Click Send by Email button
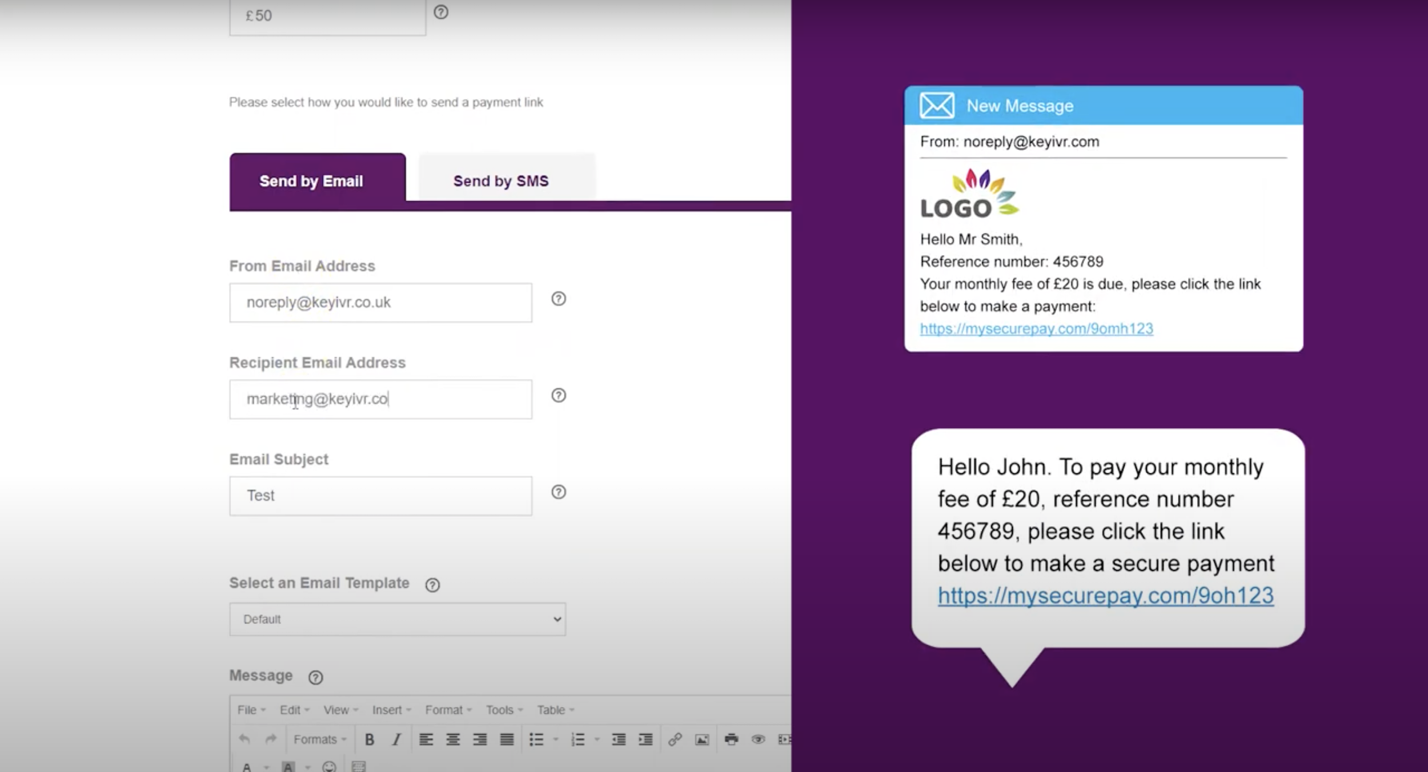 tap(311, 180)
